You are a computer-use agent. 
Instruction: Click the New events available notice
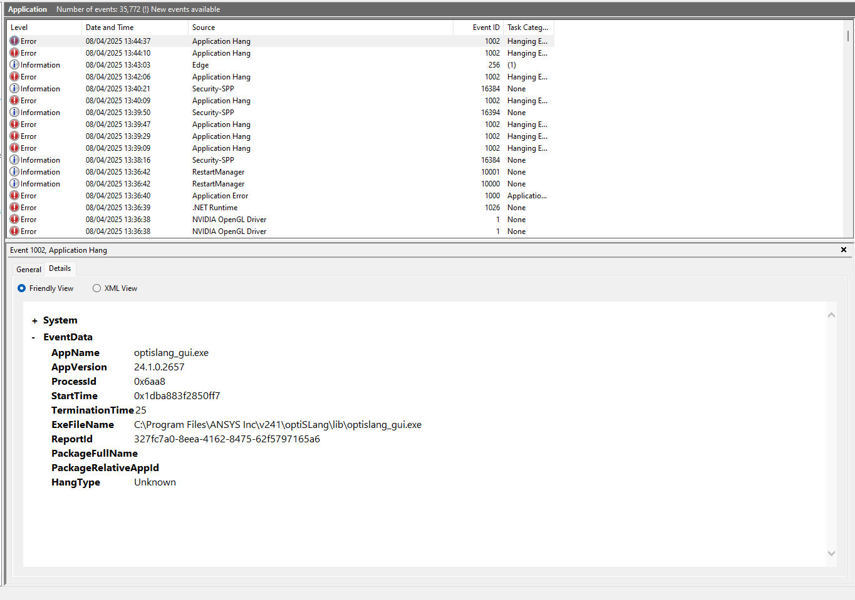click(x=185, y=9)
